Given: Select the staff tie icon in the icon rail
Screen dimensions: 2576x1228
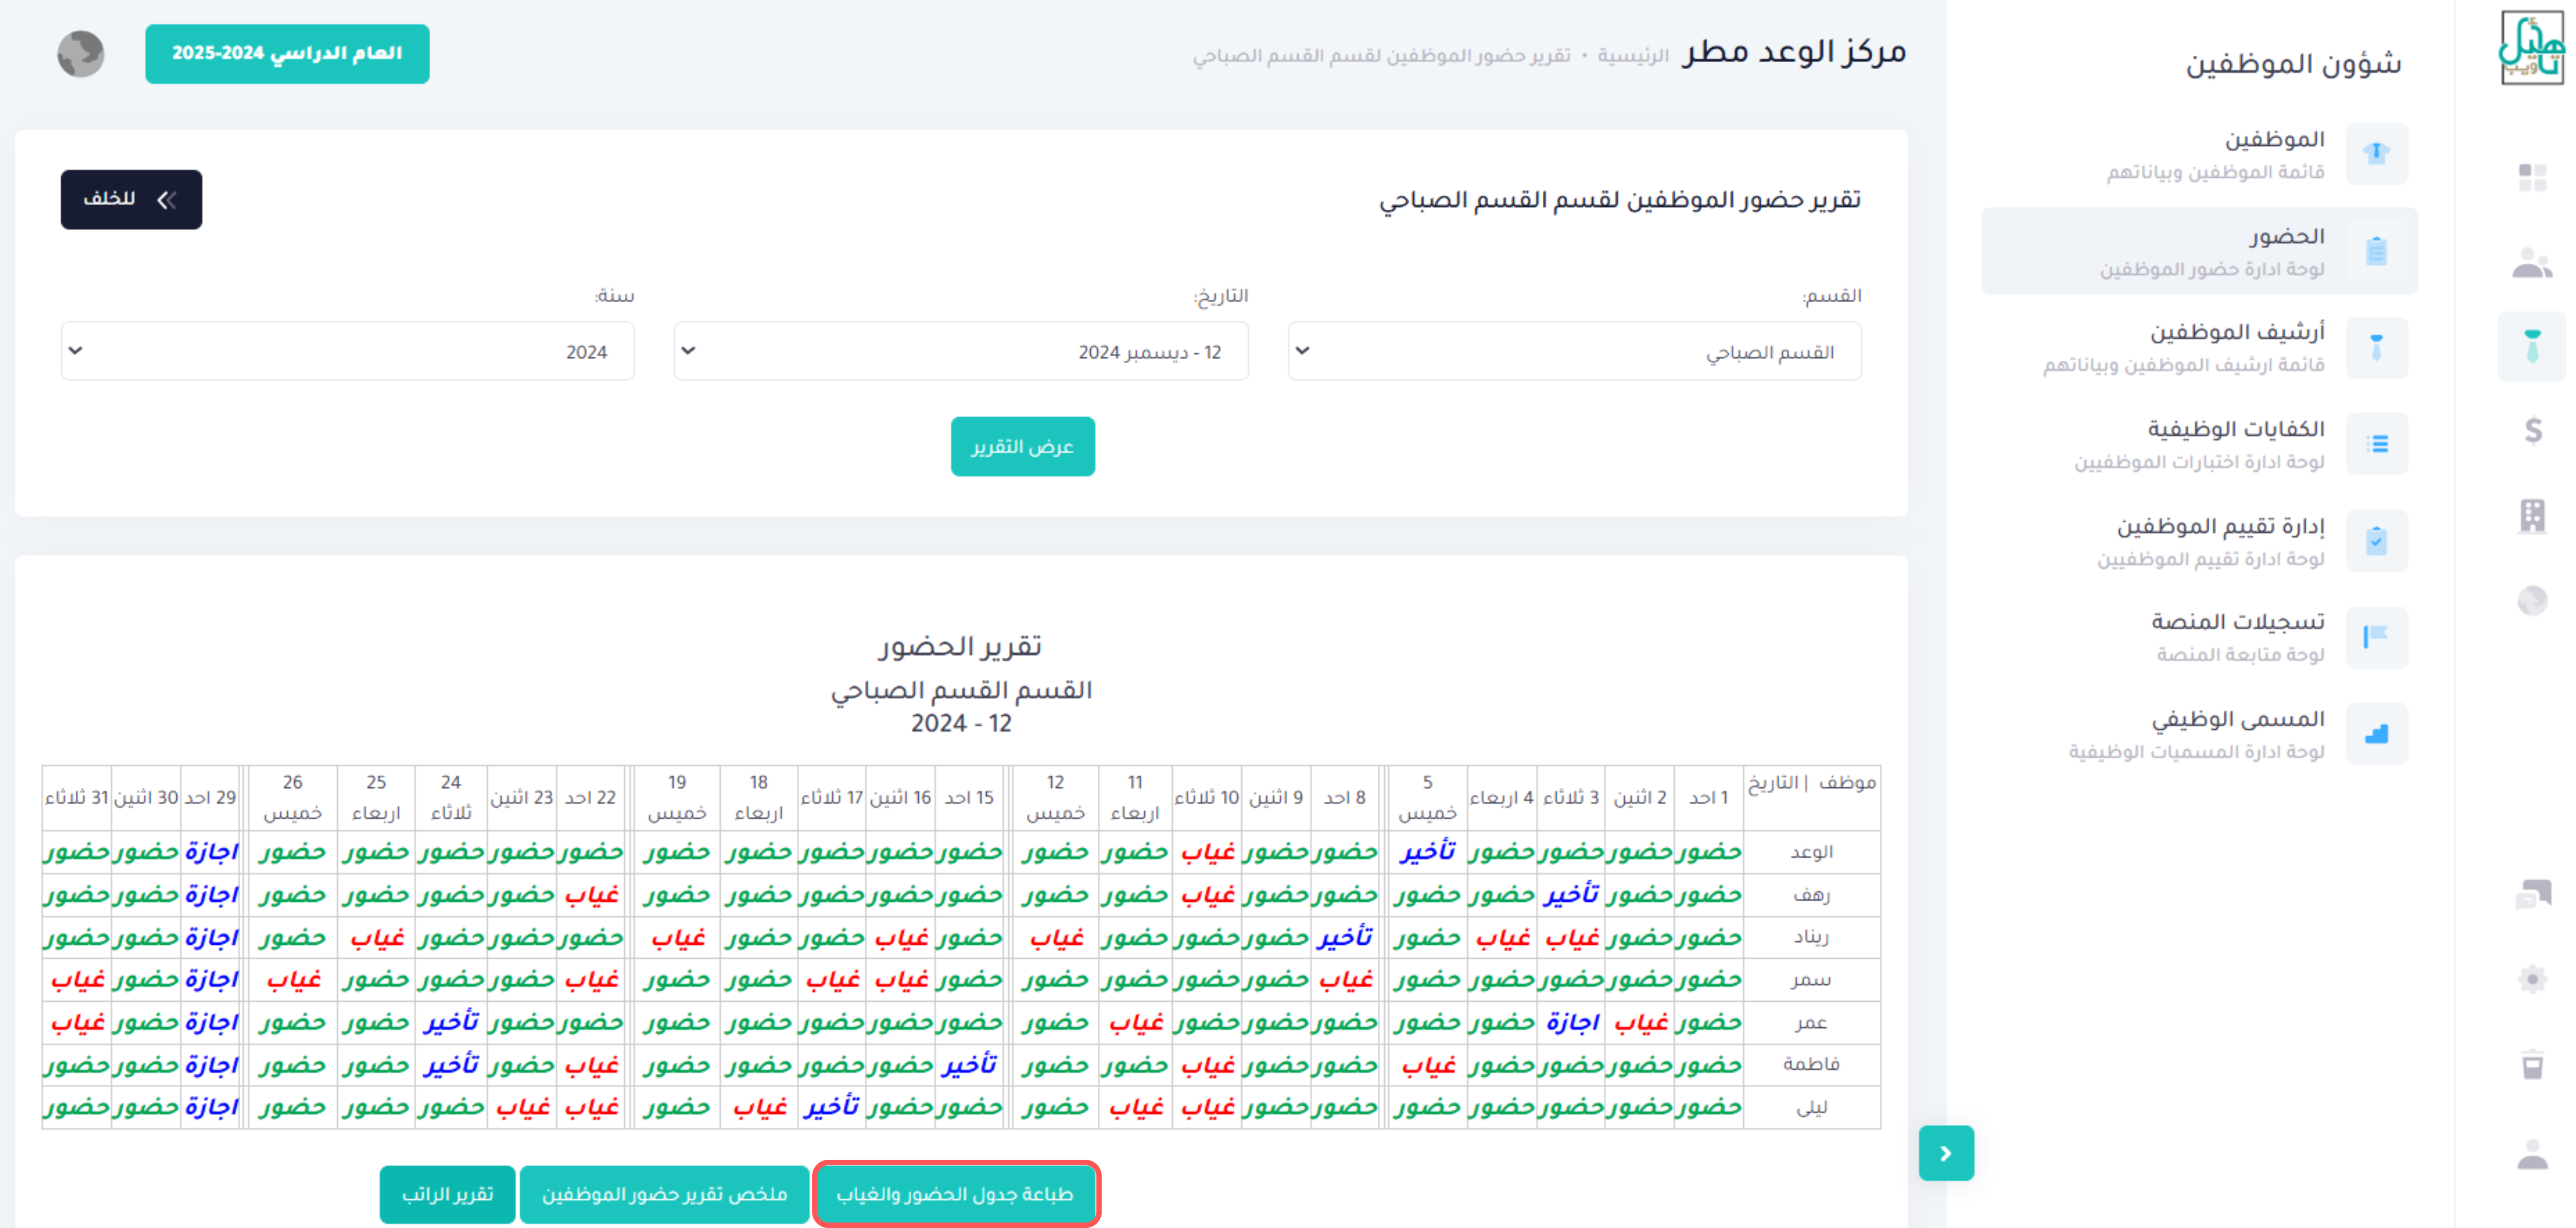Looking at the screenshot, I should coord(2532,347).
